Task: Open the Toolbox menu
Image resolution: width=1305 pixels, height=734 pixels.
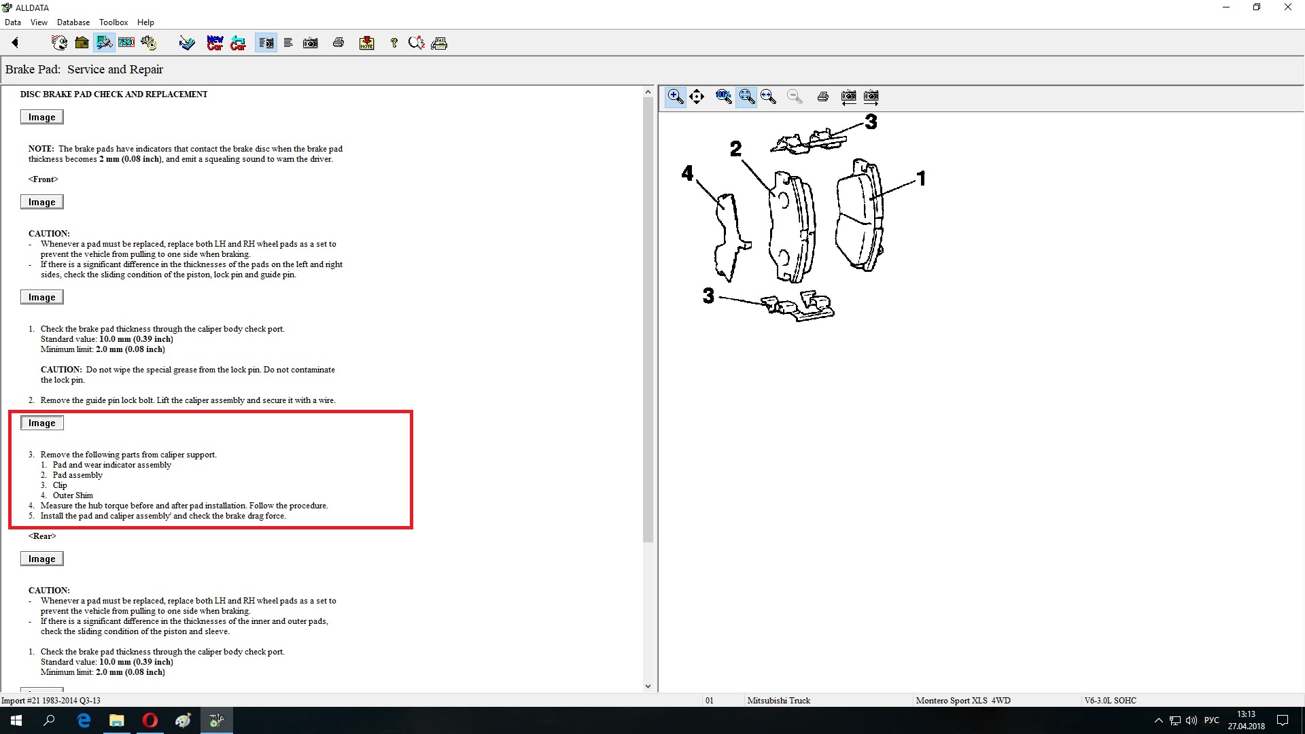Action: coord(114,22)
